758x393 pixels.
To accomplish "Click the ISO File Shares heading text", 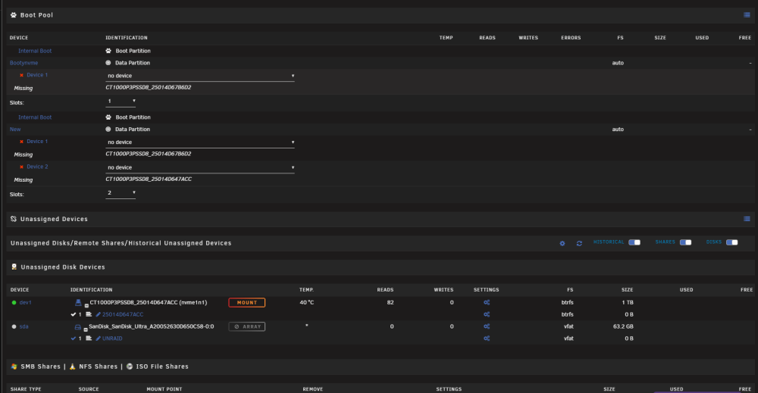I will (162, 366).
